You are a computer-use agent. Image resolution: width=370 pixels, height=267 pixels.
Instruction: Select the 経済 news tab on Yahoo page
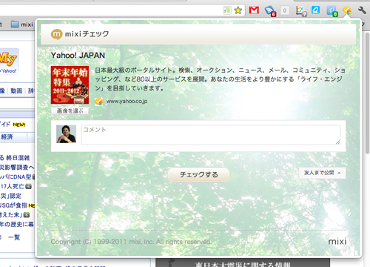[x=7, y=136]
